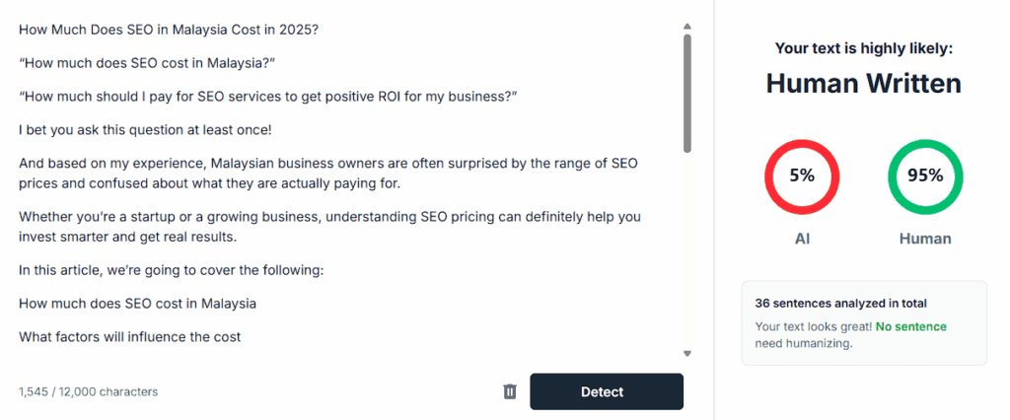Click the 'Human' label under the green circle
This screenshot has width=1010, height=420.
click(925, 239)
